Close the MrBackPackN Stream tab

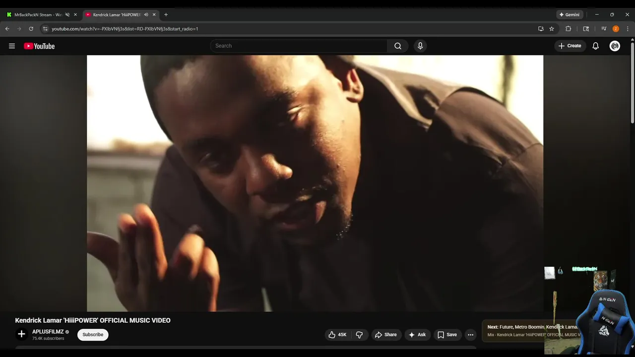tap(75, 15)
